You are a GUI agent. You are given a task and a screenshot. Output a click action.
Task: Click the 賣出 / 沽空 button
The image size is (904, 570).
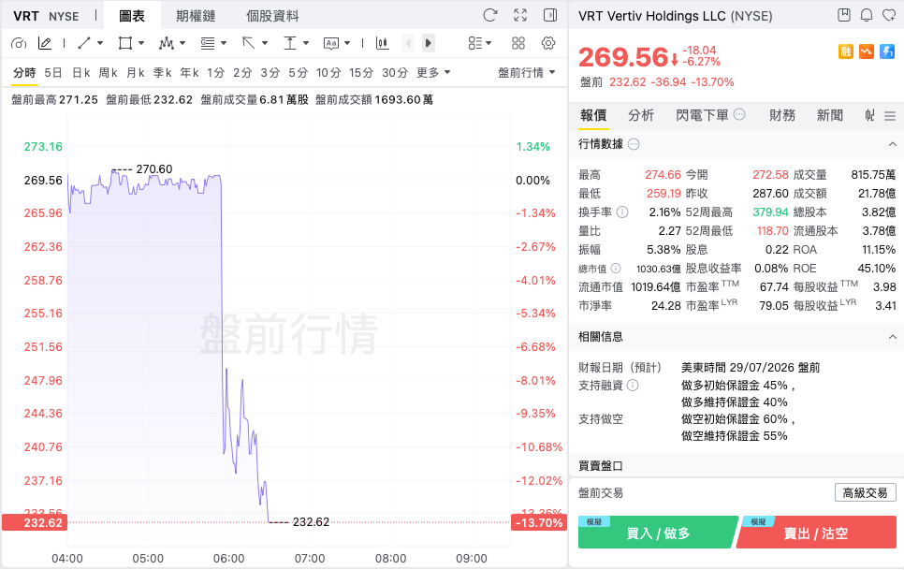816,533
